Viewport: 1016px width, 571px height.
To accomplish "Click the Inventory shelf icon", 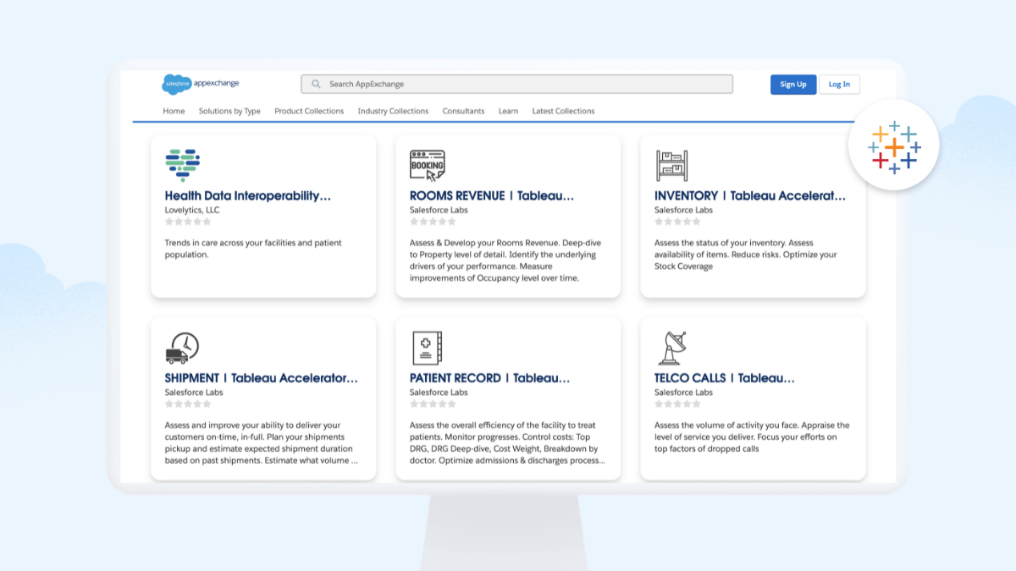I will click(x=671, y=165).
